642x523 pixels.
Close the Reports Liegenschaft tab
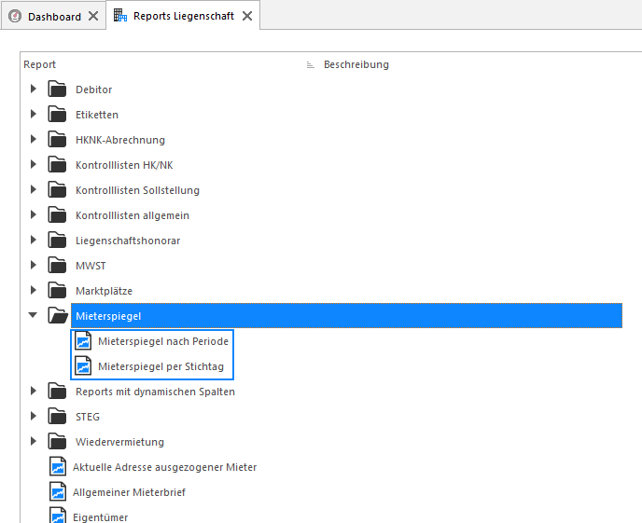click(247, 16)
